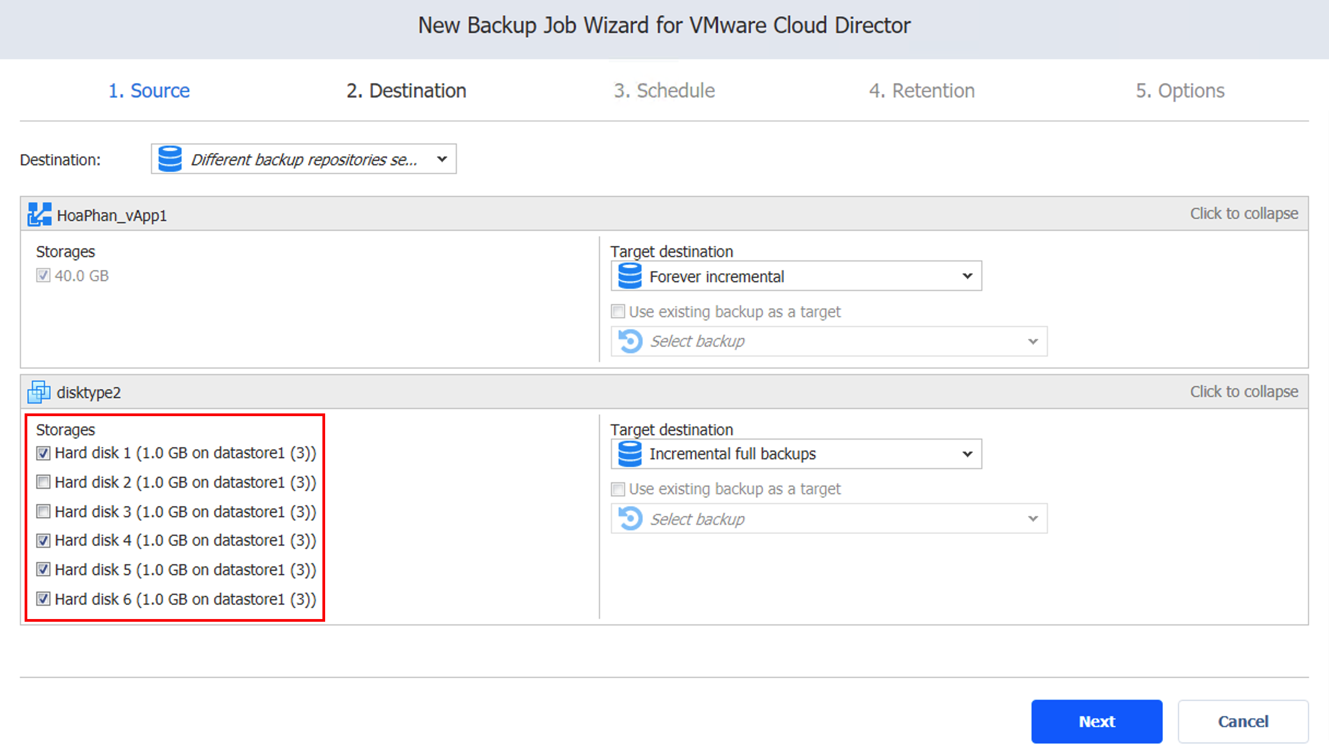Viewport: 1329px width, 753px height.
Task: Click the VM icon beside disktype2
Action: pos(39,392)
